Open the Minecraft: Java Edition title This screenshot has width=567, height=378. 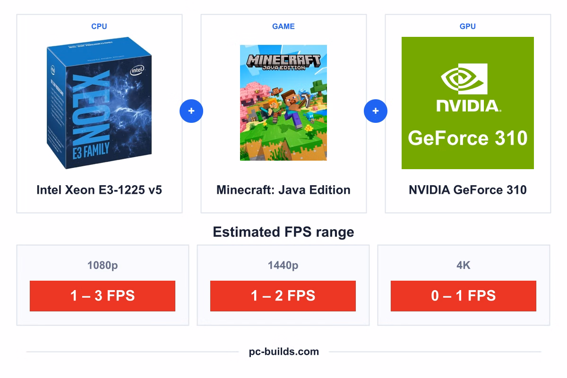click(x=283, y=190)
